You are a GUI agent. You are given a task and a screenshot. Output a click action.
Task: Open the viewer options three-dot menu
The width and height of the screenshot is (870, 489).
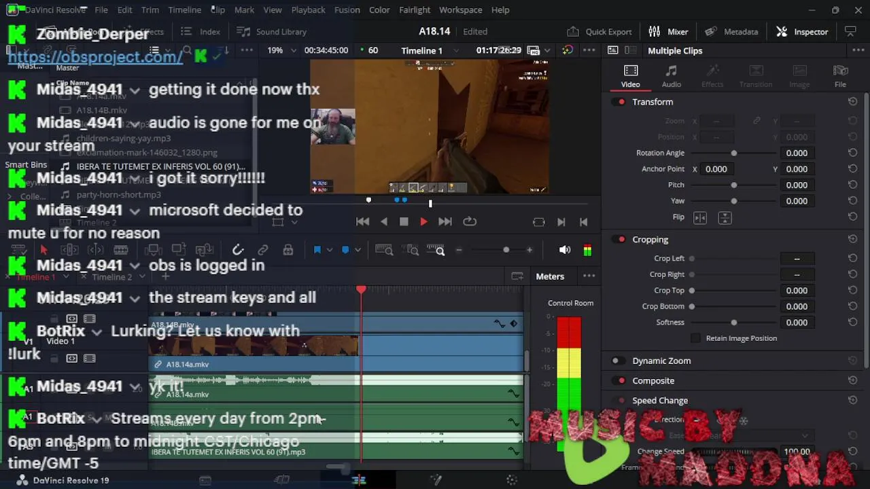coord(589,50)
